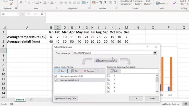Align text right in the Alignment group
The height and width of the screenshot is (106, 189).
tap(70, 2)
